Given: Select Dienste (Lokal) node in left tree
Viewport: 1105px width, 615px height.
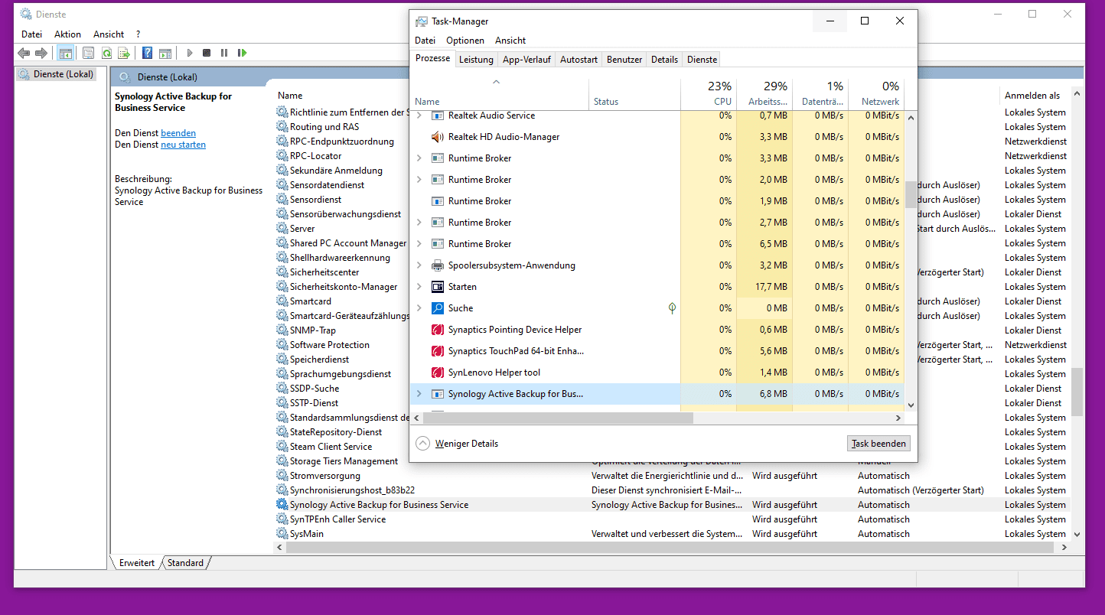Looking at the screenshot, I should 57,74.
